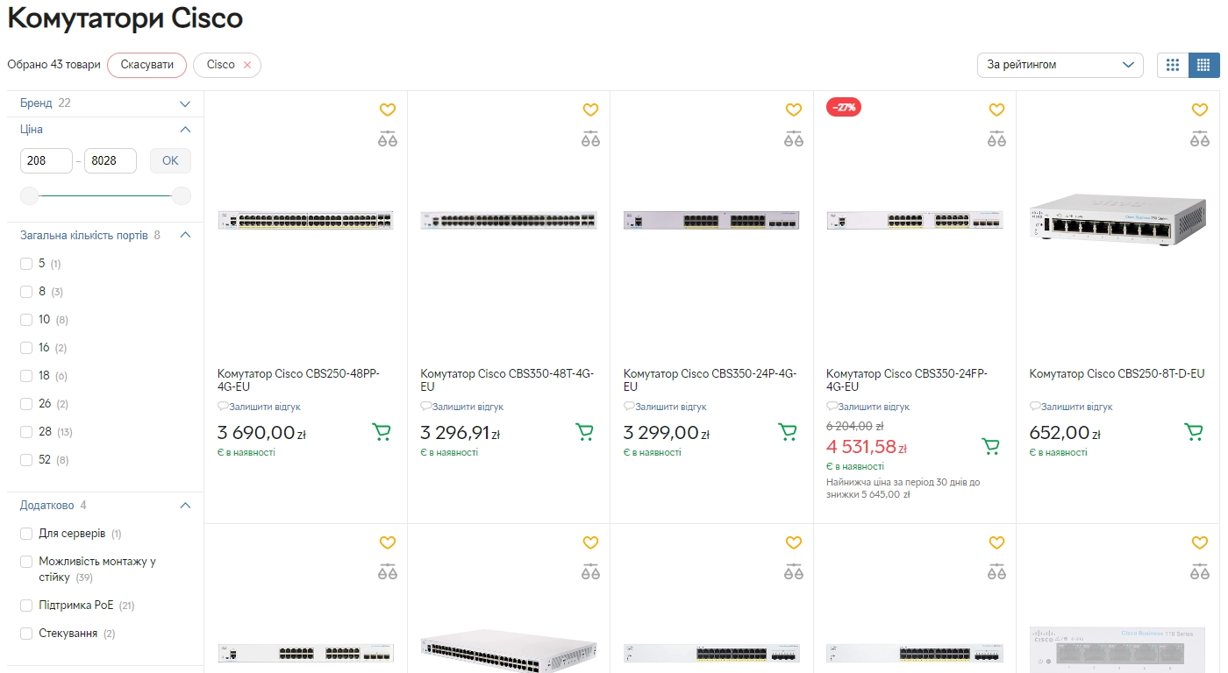
Task: Tick the 52 ports checkbox
Action: point(26,460)
